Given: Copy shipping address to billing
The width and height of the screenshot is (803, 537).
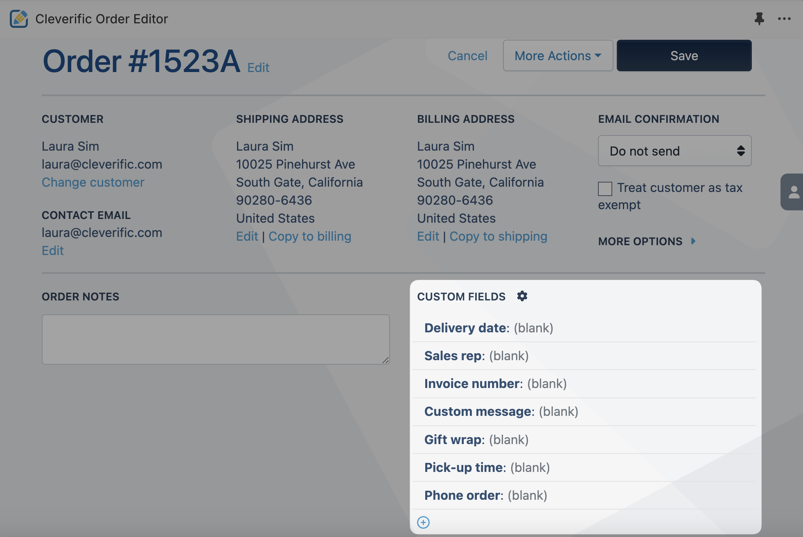Looking at the screenshot, I should click(310, 236).
